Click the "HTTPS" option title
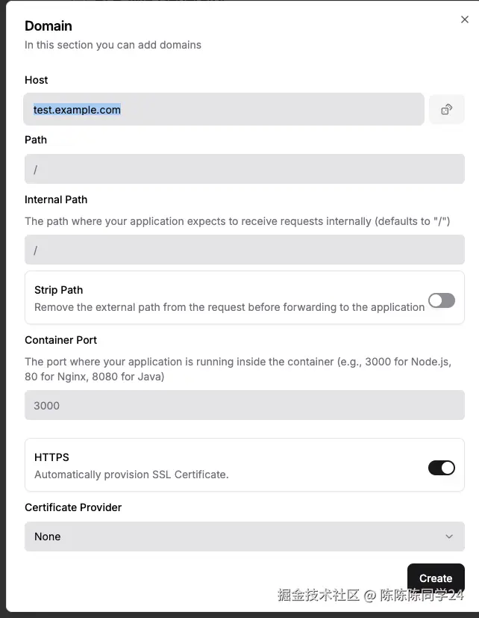 [x=51, y=457]
